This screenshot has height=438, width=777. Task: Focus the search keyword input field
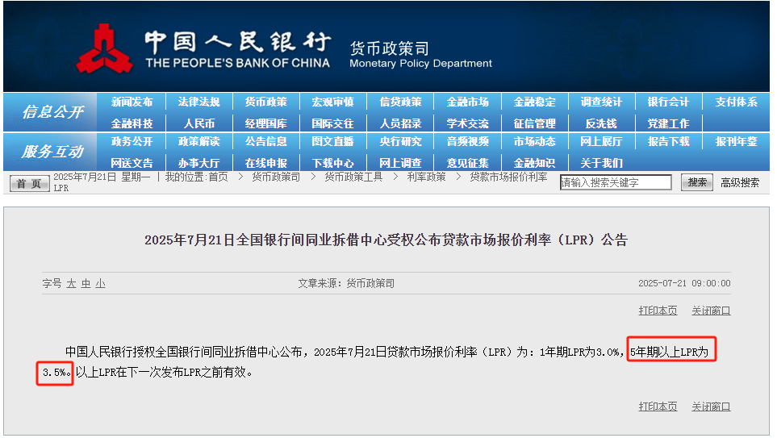point(616,182)
